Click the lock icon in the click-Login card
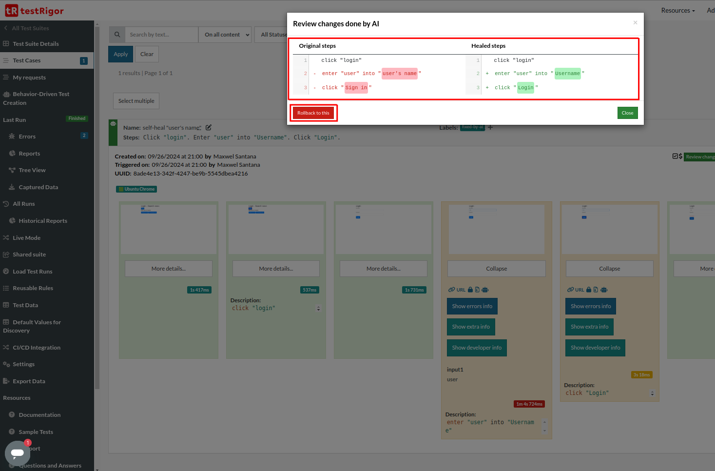 coord(589,290)
